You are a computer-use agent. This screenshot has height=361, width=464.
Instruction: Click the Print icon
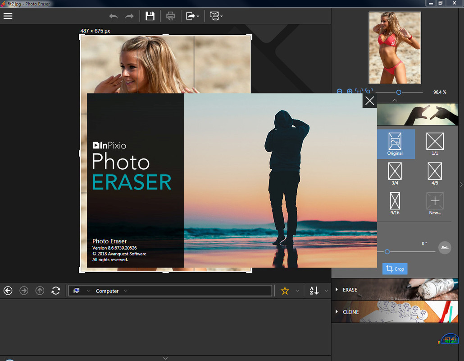click(x=170, y=16)
